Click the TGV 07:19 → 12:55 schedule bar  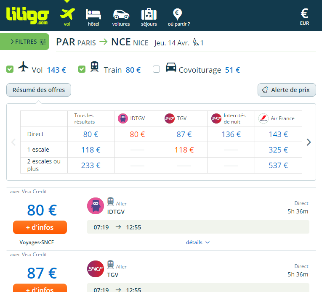point(198,288)
